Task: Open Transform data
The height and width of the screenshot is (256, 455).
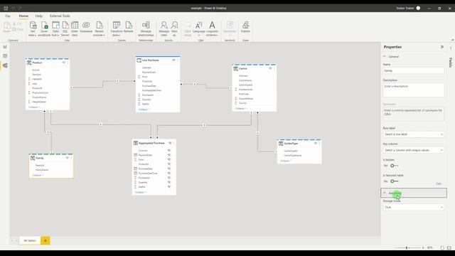Action: 117,29
